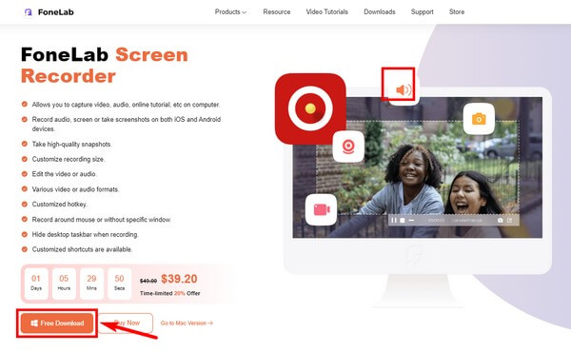Click the speaker audio icon
571x353 pixels.
point(404,89)
